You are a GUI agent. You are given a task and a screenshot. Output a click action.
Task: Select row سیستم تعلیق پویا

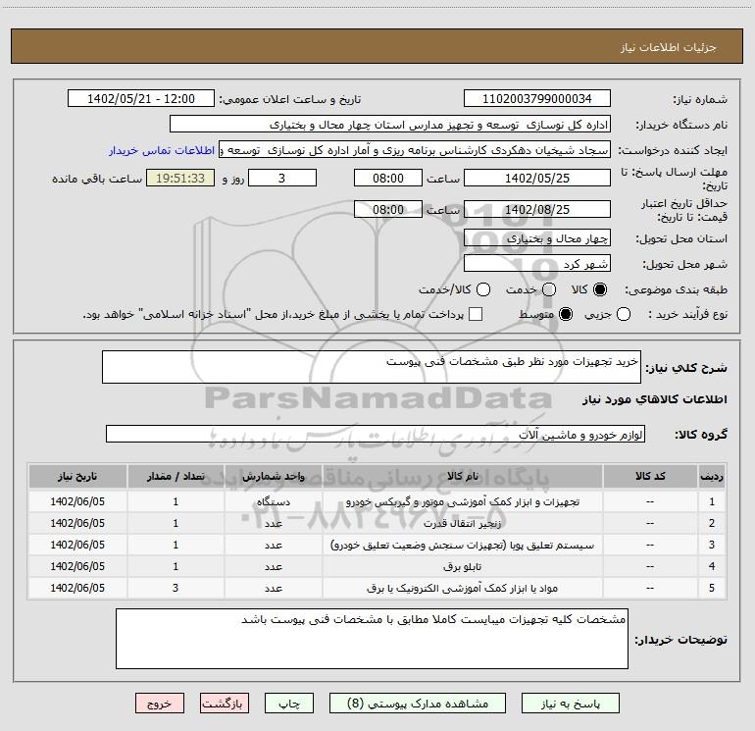[377, 545]
